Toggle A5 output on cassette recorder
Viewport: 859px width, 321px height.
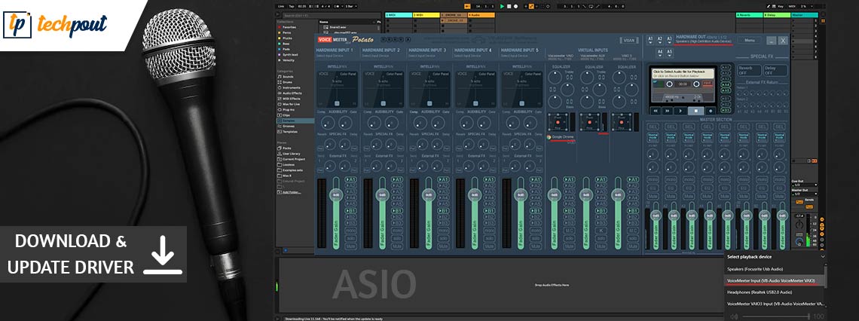coord(726,90)
